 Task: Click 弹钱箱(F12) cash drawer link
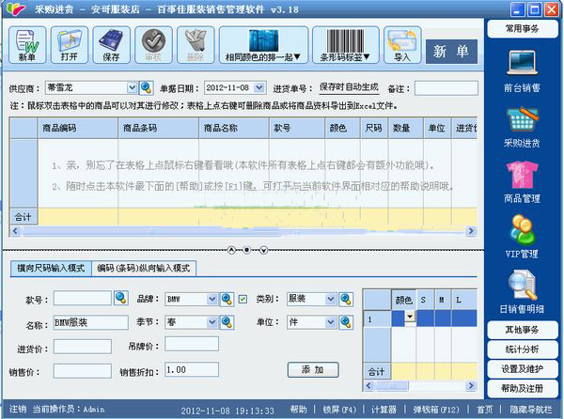click(436, 410)
